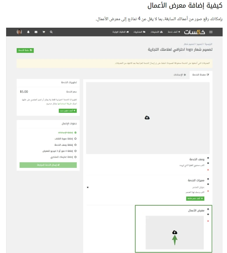The image size is (227, 253).
Task: Open تصميم شعار breadcrumb link
Action: point(189,44)
